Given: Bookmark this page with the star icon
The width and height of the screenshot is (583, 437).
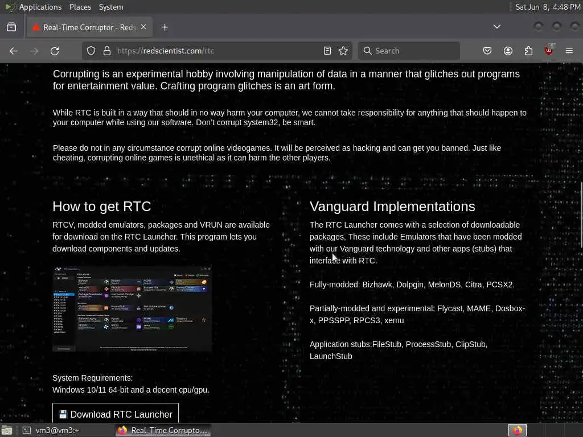Looking at the screenshot, I should coord(343,51).
